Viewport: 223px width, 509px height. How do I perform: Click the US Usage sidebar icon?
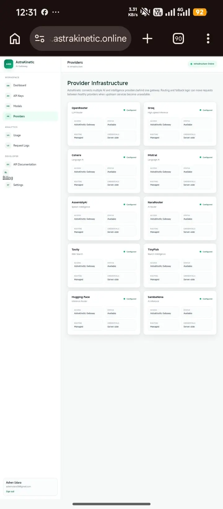pyautogui.click(x=8, y=135)
